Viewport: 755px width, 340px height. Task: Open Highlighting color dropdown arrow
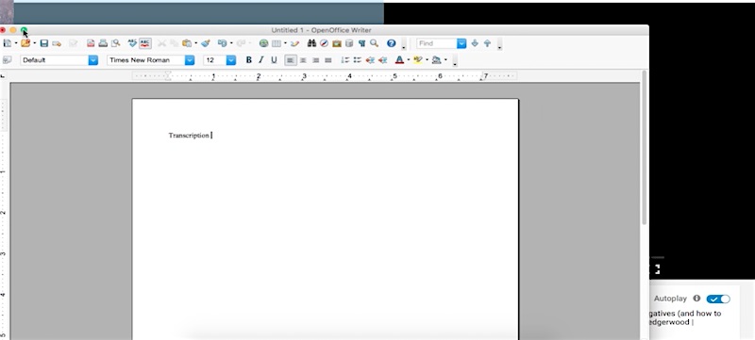(427, 60)
